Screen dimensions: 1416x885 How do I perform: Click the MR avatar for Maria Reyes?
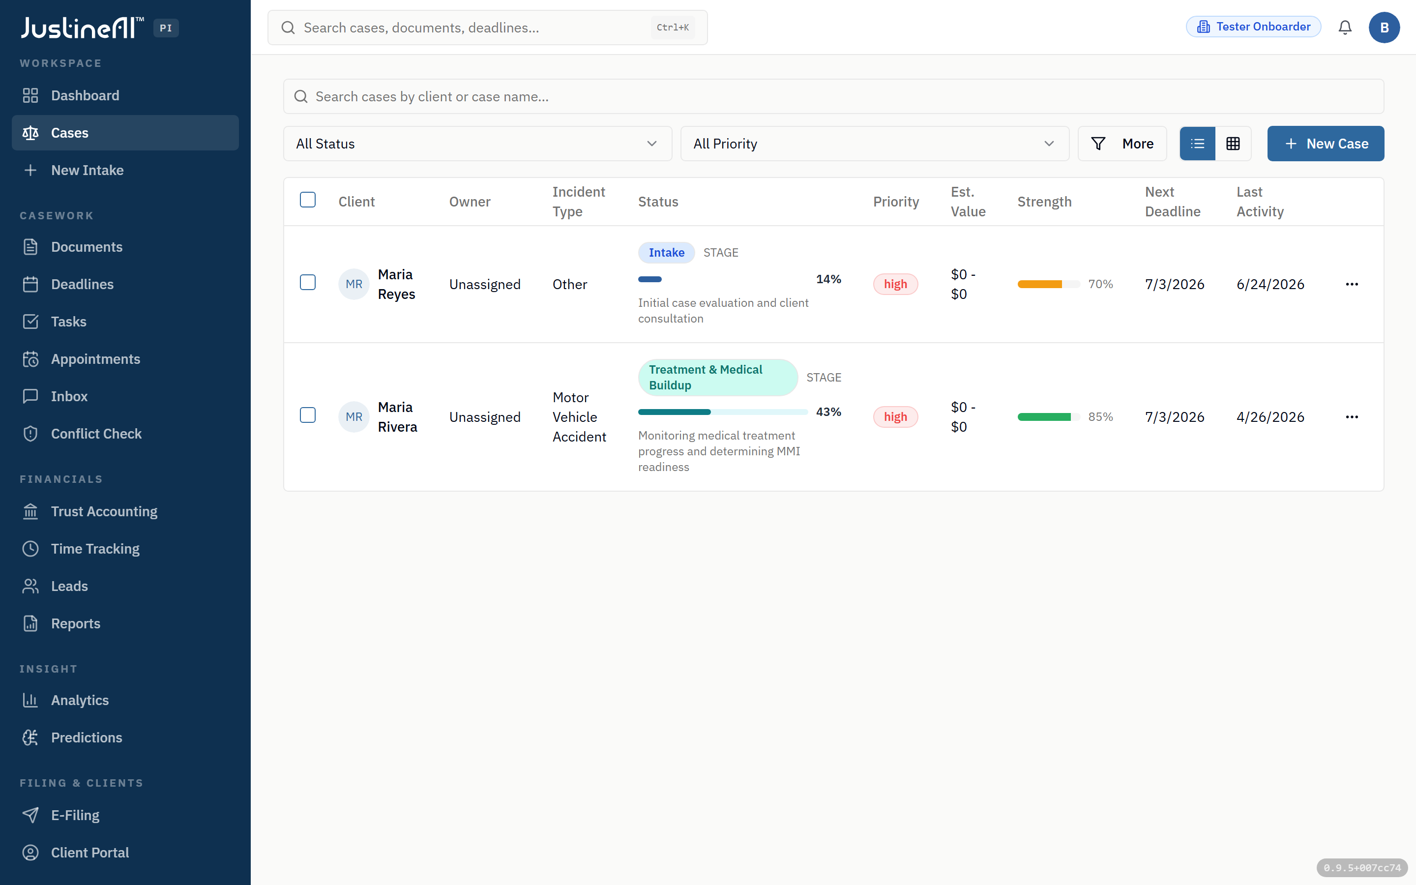click(x=354, y=285)
